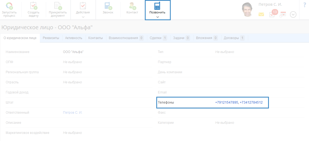Image resolution: width=309 pixels, height=141 pixels.
Task: Open tasks icon with 13 badge
Action: pos(272,14)
